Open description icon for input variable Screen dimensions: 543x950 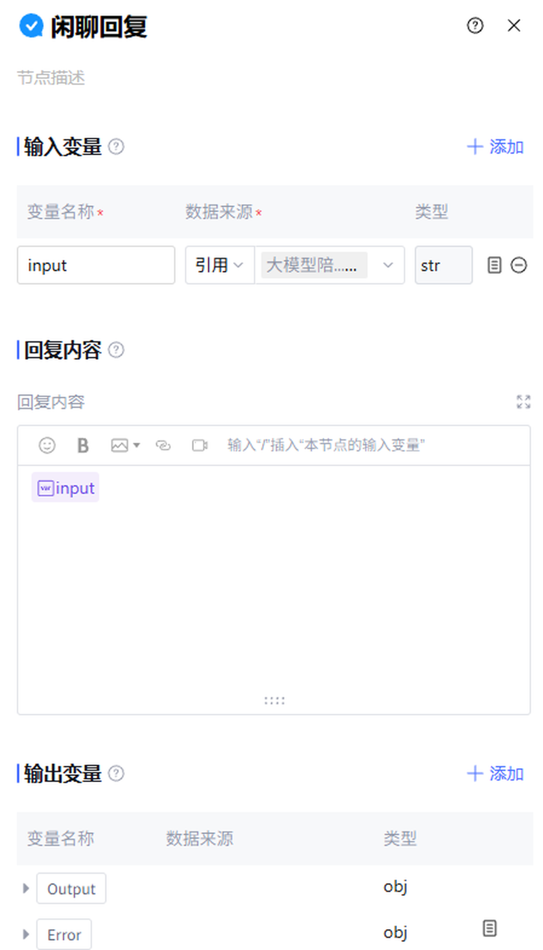pyautogui.click(x=494, y=265)
